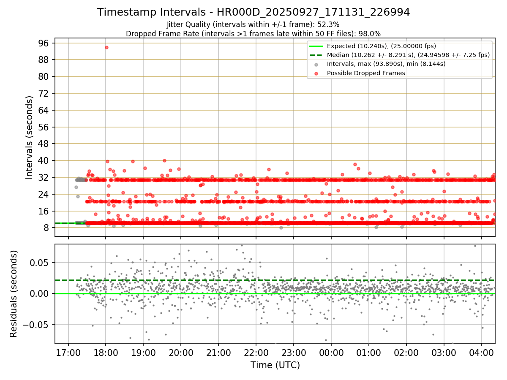Click the 'Expected (10.240s), (25.00000 fps)' legend entry
Viewport: 507px width, 380px height.
(382, 46)
